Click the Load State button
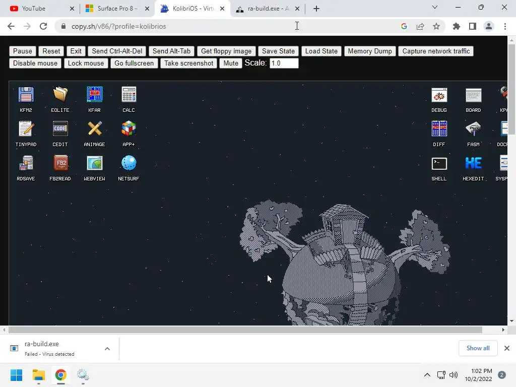Screen dimensions: 516x387 tap(321, 51)
